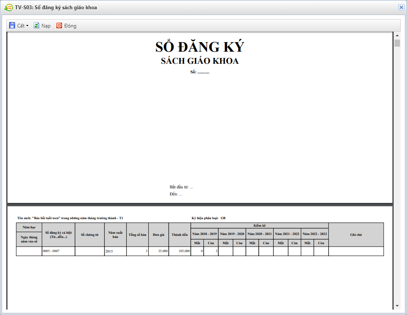Click 'Năm 2020 - 2021' header
The width and height of the screenshot is (407, 315).
pyautogui.click(x=260, y=234)
